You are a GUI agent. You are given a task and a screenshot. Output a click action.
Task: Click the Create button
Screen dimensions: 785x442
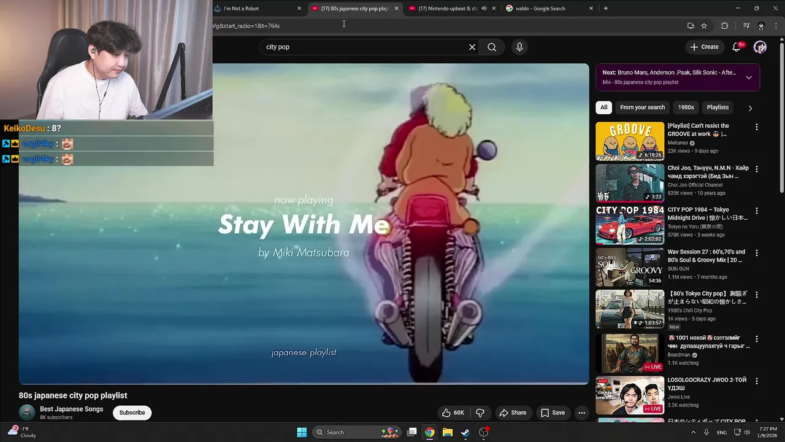pos(703,47)
